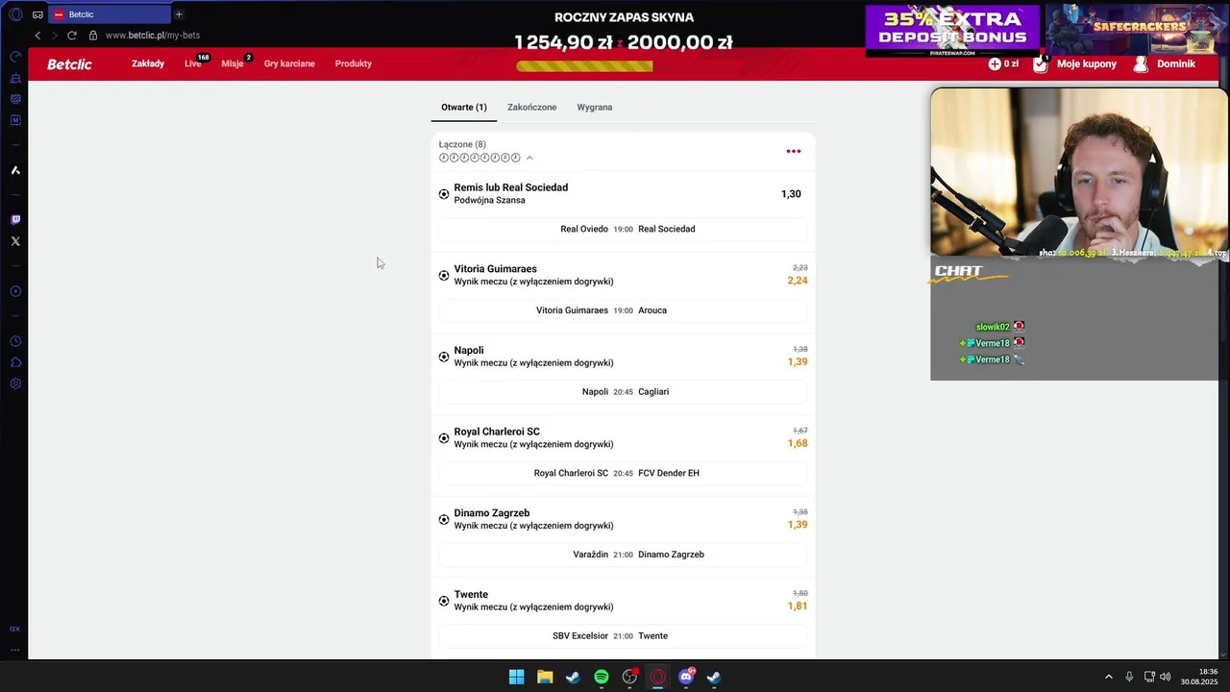Click the Opera GX taskbar icon
1230x692 pixels.
click(657, 677)
